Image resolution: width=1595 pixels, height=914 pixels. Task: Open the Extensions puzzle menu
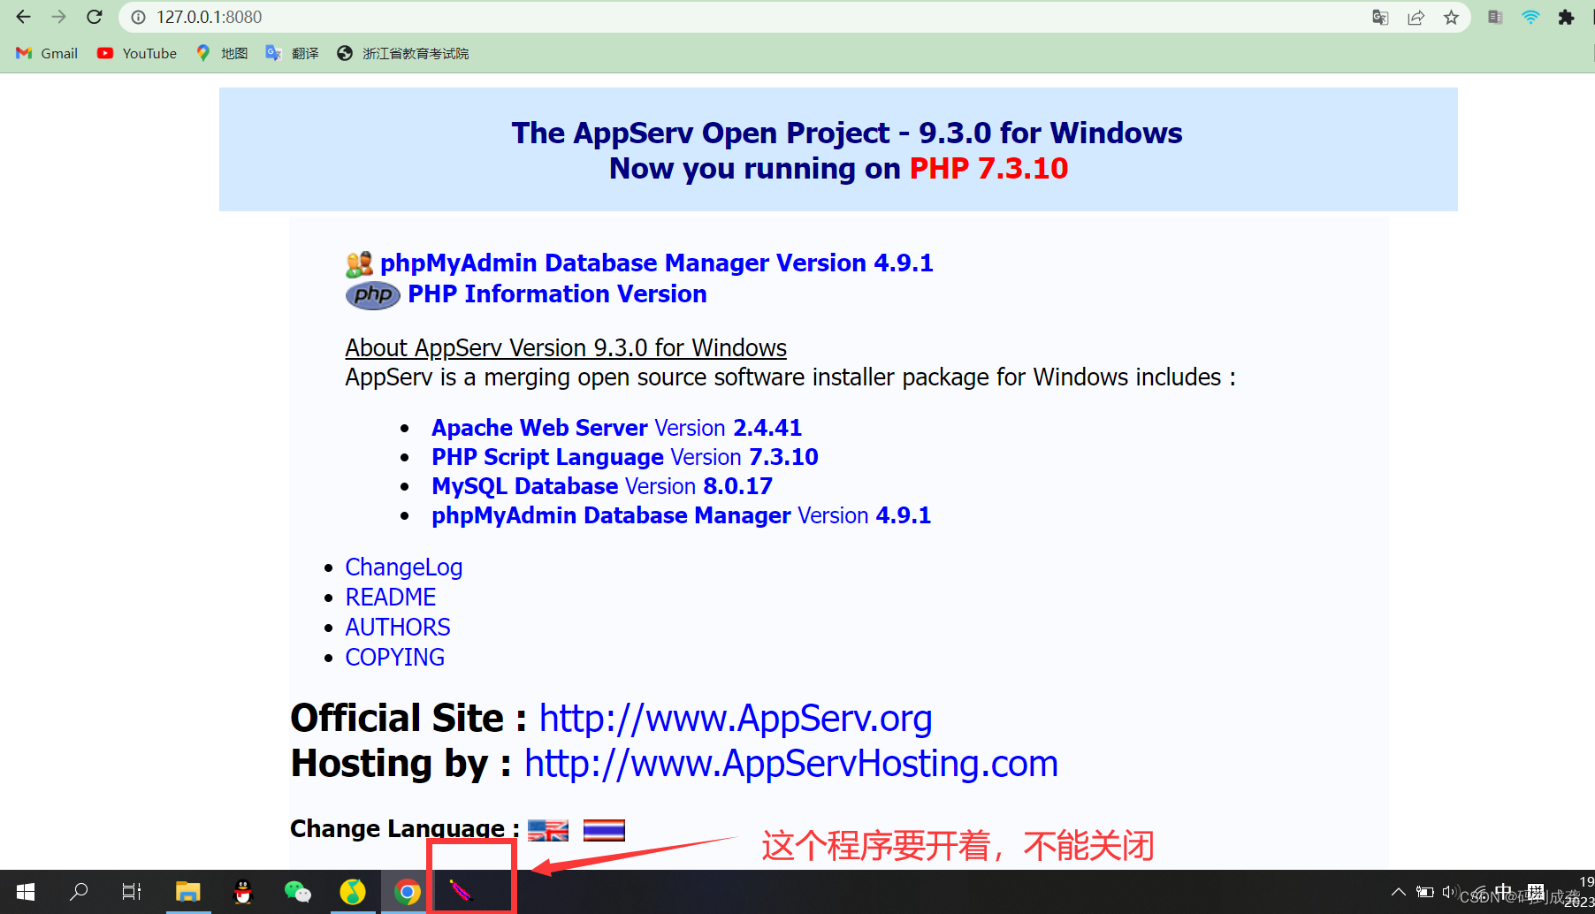(x=1566, y=17)
